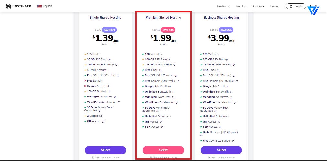
Task: Click info icon beside Single ~10000 Visits Monthly
Action: (116, 65)
